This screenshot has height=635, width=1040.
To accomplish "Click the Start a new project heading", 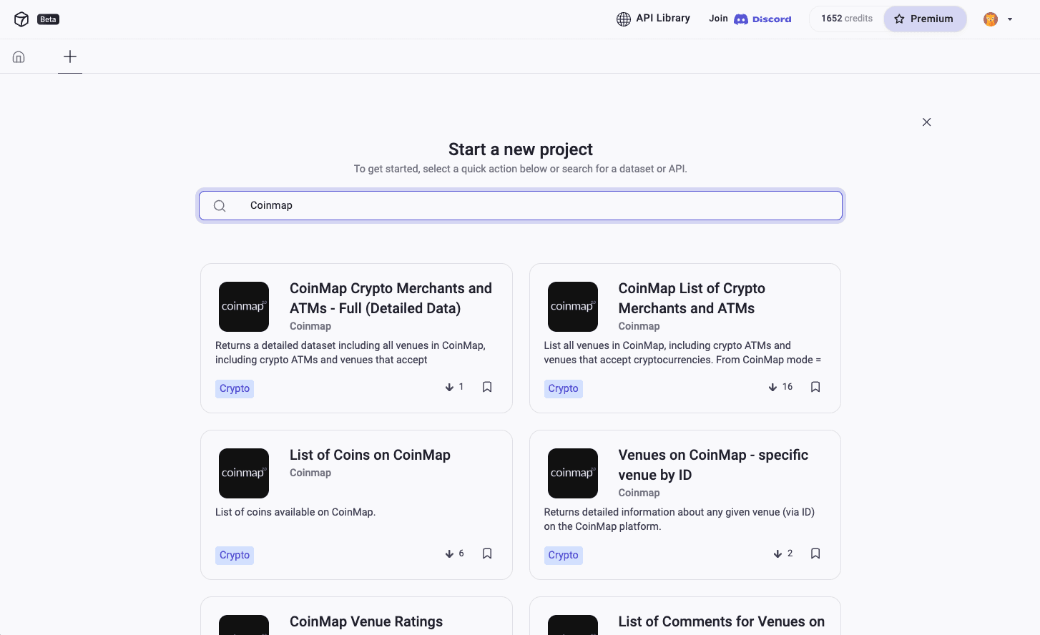I will (521, 149).
